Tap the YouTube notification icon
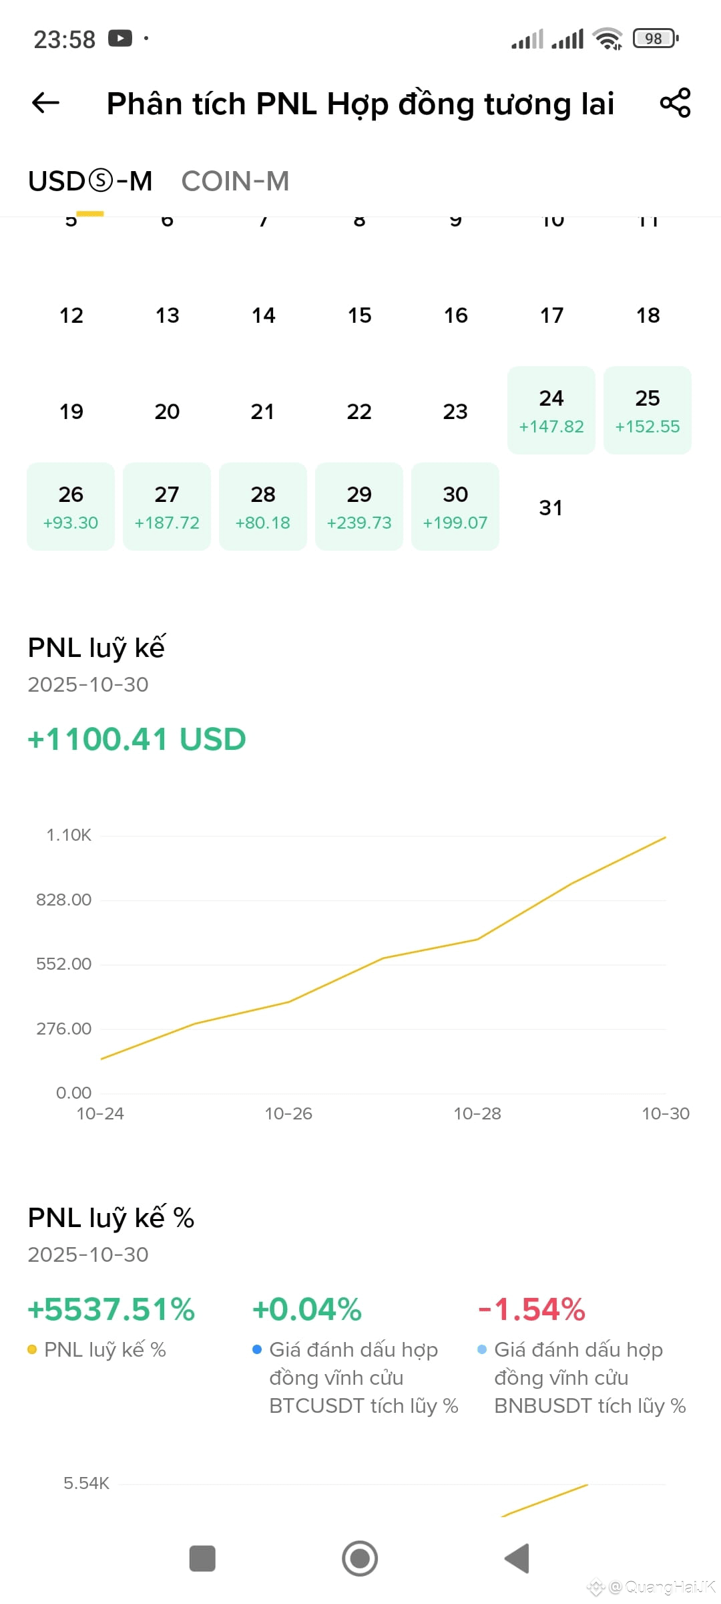This screenshot has width=721, height=1604. [120, 39]
